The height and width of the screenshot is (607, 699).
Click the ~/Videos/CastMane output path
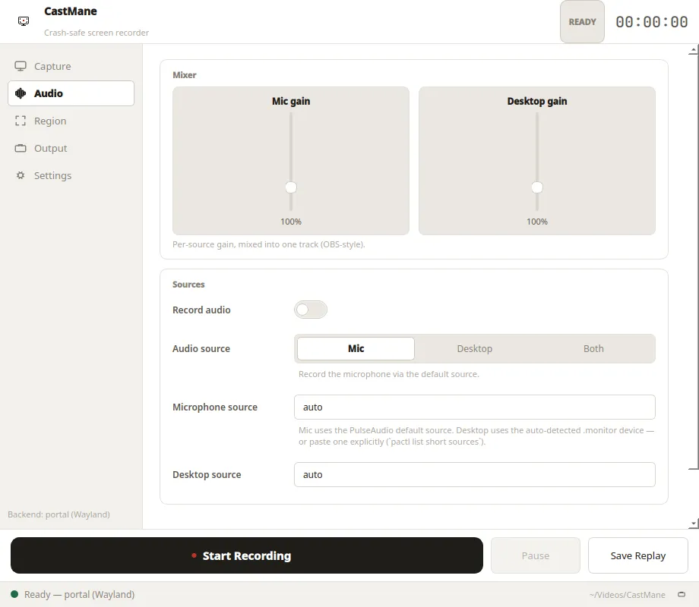627,595
